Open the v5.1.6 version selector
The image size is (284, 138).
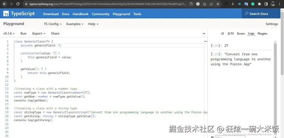pos(9,34)
